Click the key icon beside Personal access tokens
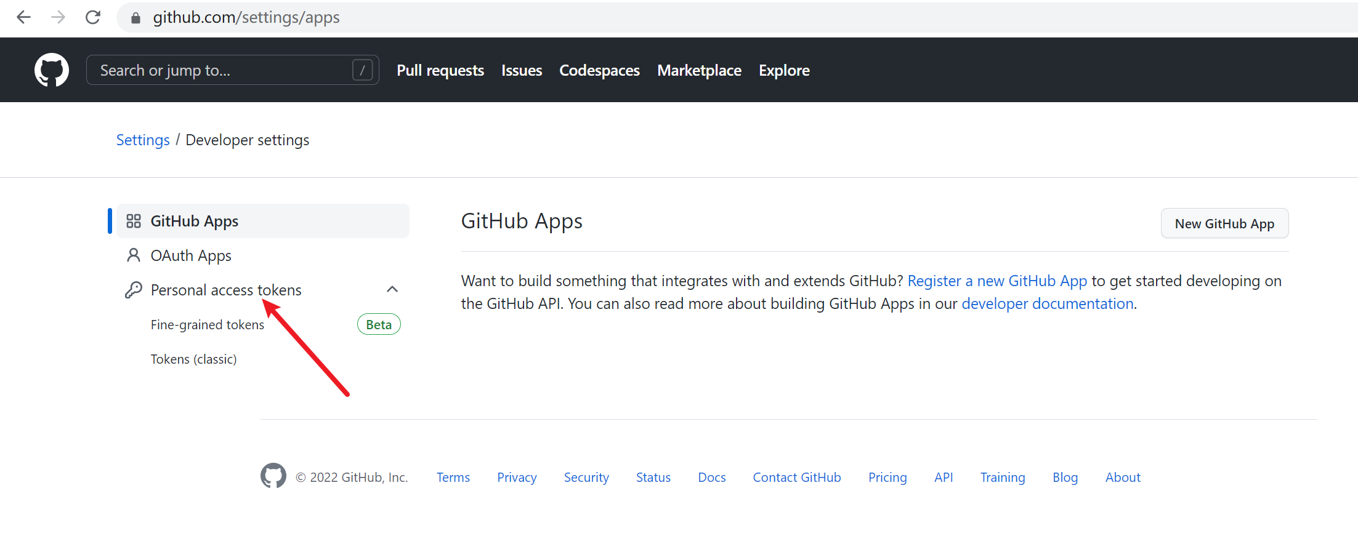 pyautogui.click(x=134, y=290)
